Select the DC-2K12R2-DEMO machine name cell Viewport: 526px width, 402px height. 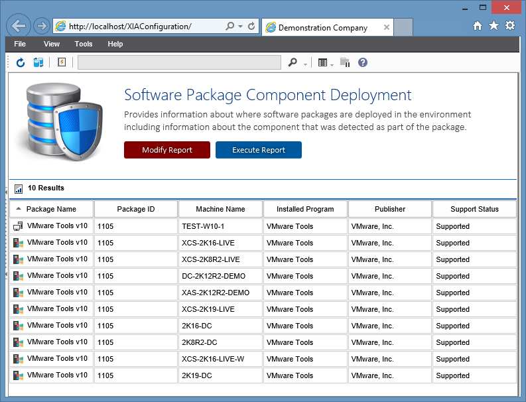coord(220,276)
